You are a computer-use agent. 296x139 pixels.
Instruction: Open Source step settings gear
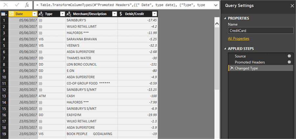289,56
